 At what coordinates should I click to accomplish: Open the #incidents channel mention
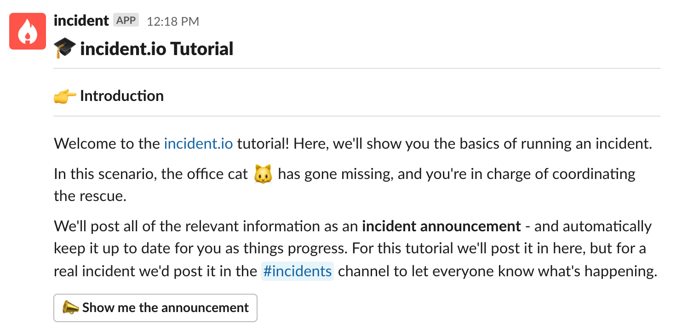(297, 271)
